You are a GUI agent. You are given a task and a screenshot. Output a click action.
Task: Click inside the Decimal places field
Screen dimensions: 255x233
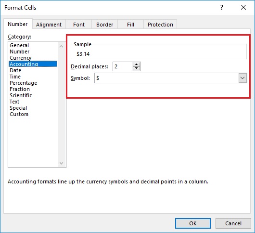[123, 66]
